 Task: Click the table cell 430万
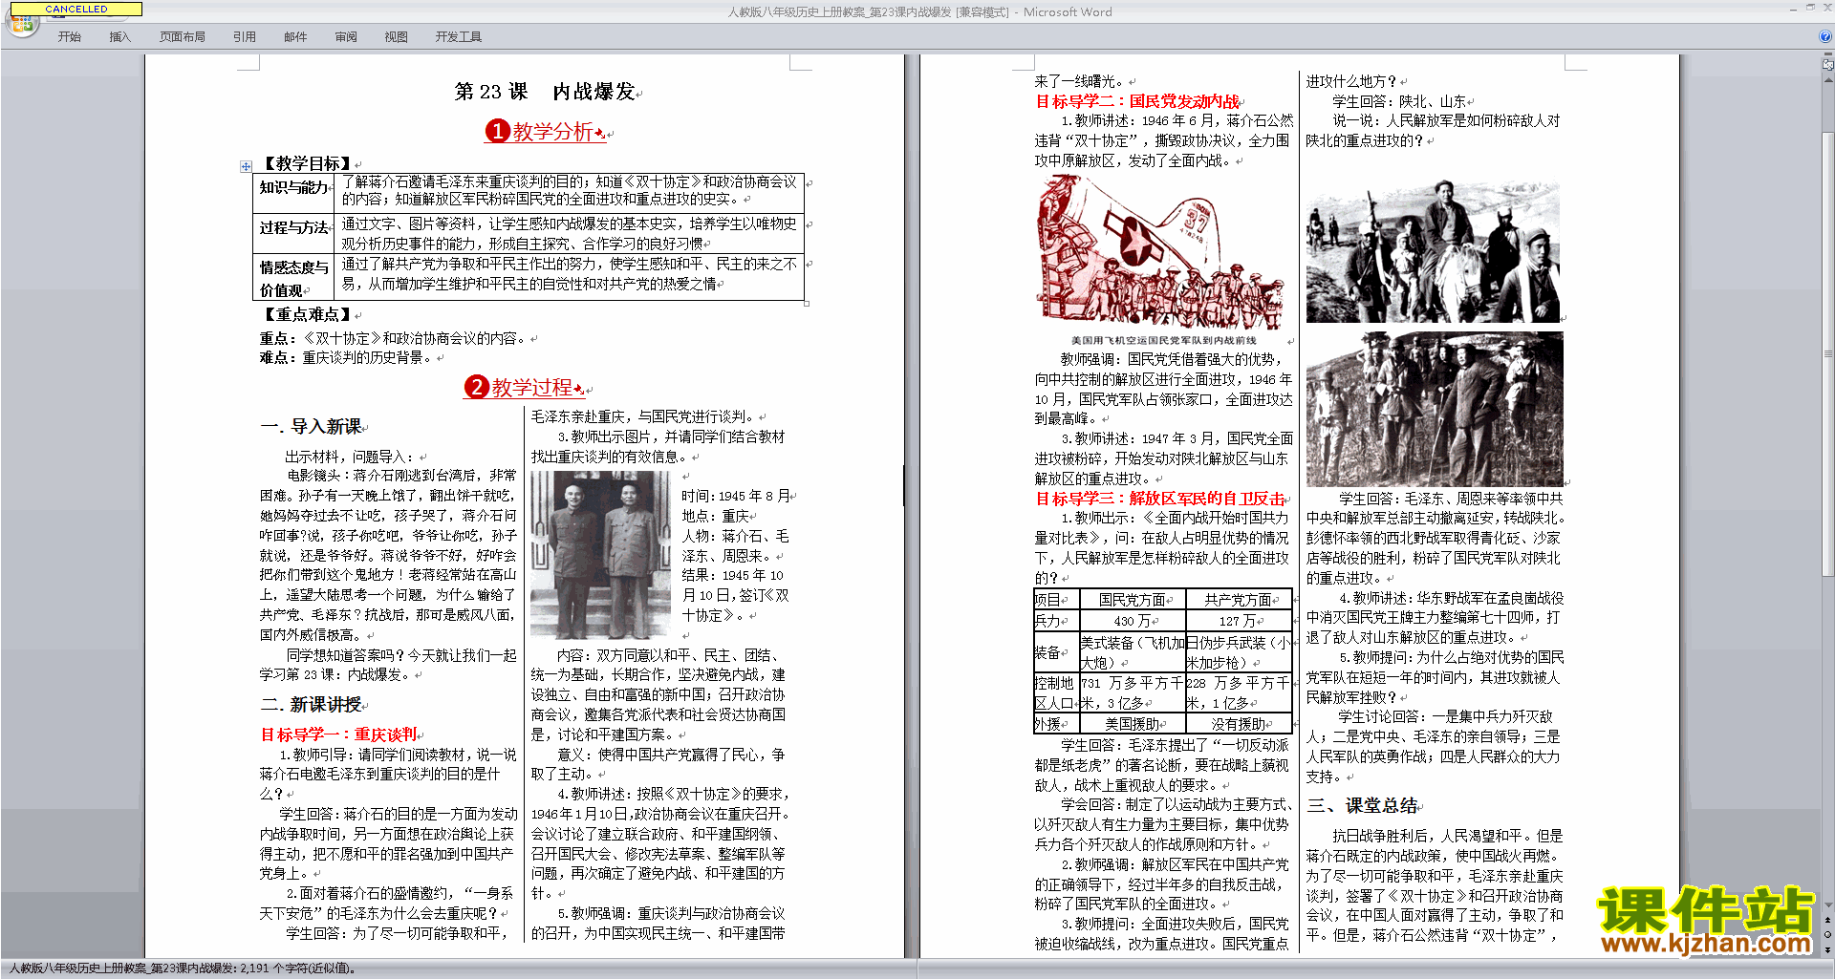(1131, 621)
